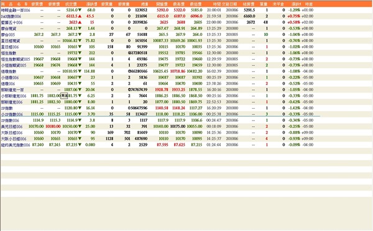Click the down arrow next to 19732
Image resolution: width=373 pixels, height=231 pixels.
point(80,53)
